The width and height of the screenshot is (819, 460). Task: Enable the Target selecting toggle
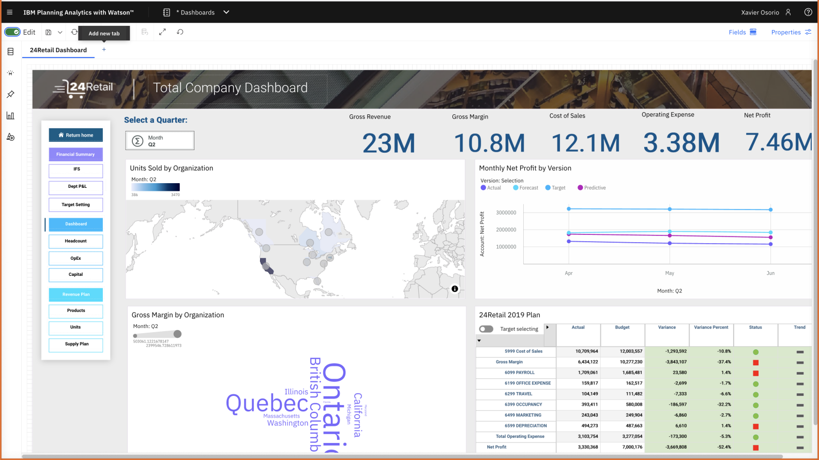tap(486, 329)
